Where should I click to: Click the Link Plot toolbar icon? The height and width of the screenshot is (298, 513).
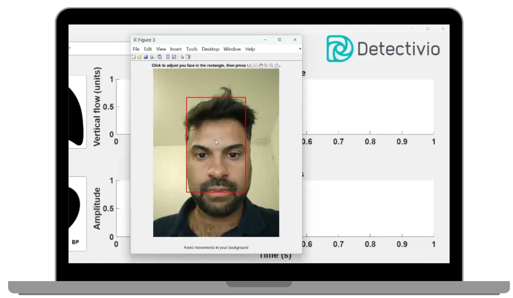click(x=159, y=57)
